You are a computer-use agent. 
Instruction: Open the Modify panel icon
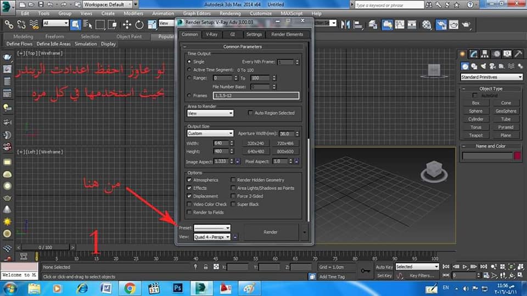pos(474,54)
